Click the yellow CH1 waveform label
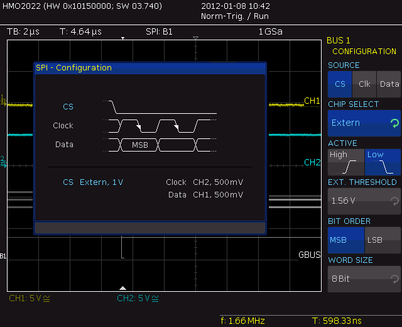Screen dimensions: 402x327 pyautogui.click(x=312, y=101)
